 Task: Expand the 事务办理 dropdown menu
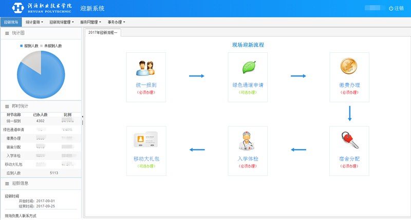pyautogui.click(x=116, y=23)
